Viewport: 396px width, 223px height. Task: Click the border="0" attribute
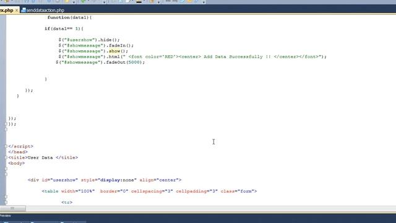(114, 191)
